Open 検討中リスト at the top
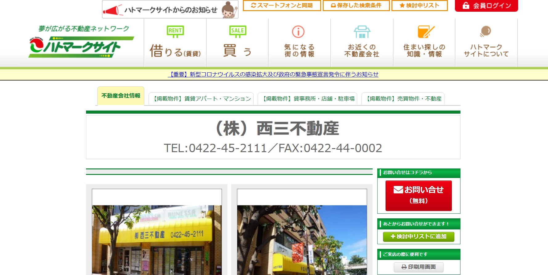The height and width of the screenshot is (275, 548). [419, 6]
